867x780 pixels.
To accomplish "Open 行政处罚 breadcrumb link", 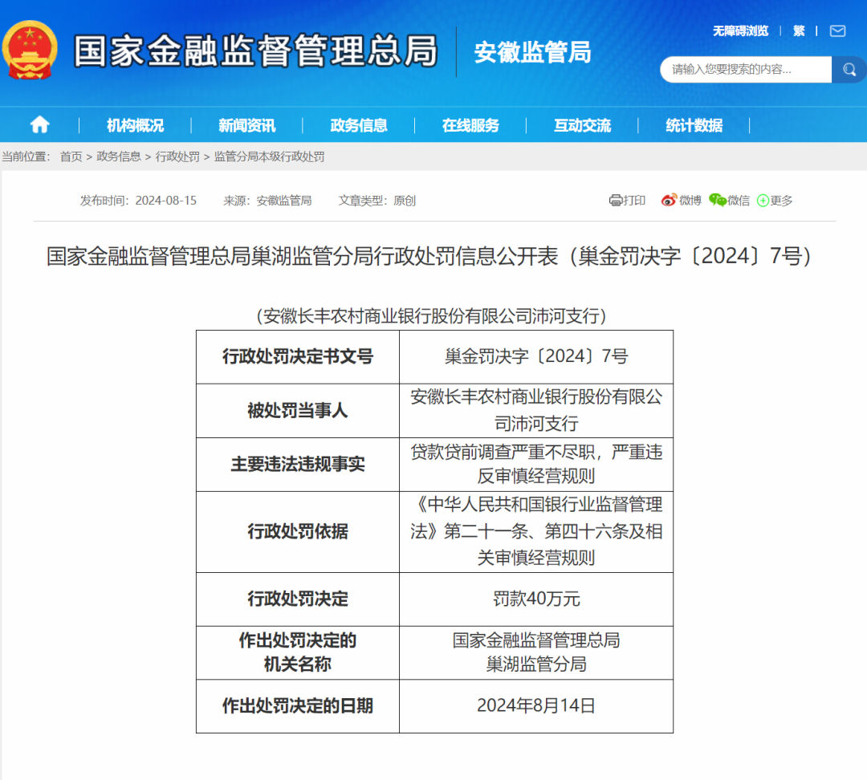I will point(177,157).
